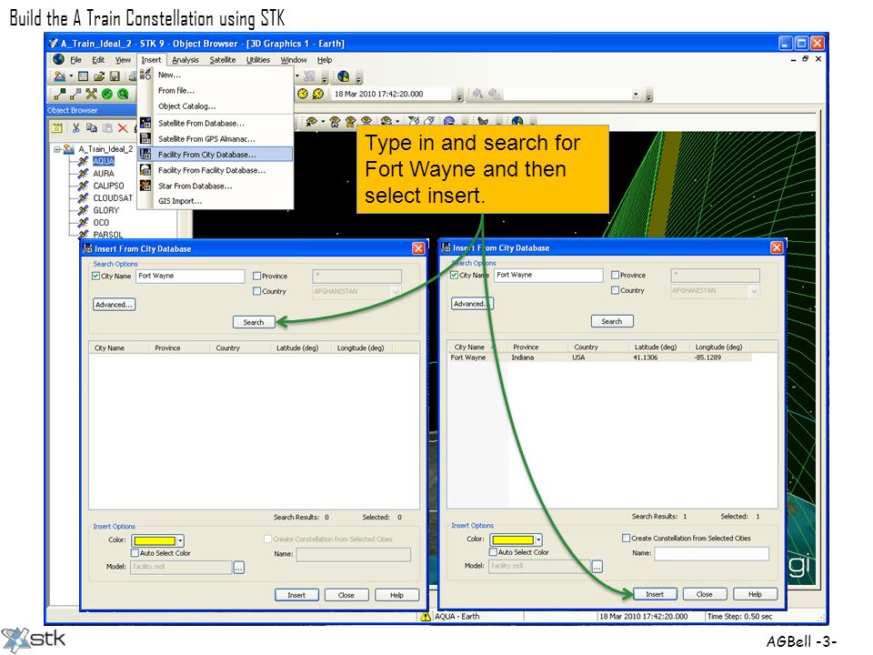
Task: Click Search button in right dialog
Action: [x=612, y=321]
